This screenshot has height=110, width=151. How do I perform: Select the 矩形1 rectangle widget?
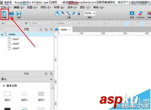(7, 96)
